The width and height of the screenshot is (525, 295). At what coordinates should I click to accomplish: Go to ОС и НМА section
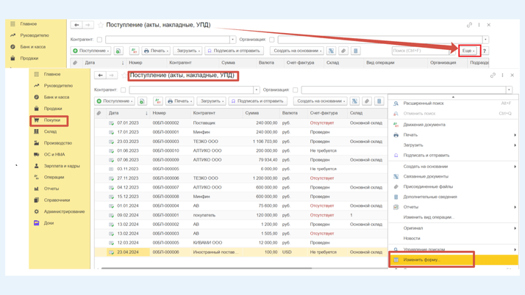[x=54, y=154]
